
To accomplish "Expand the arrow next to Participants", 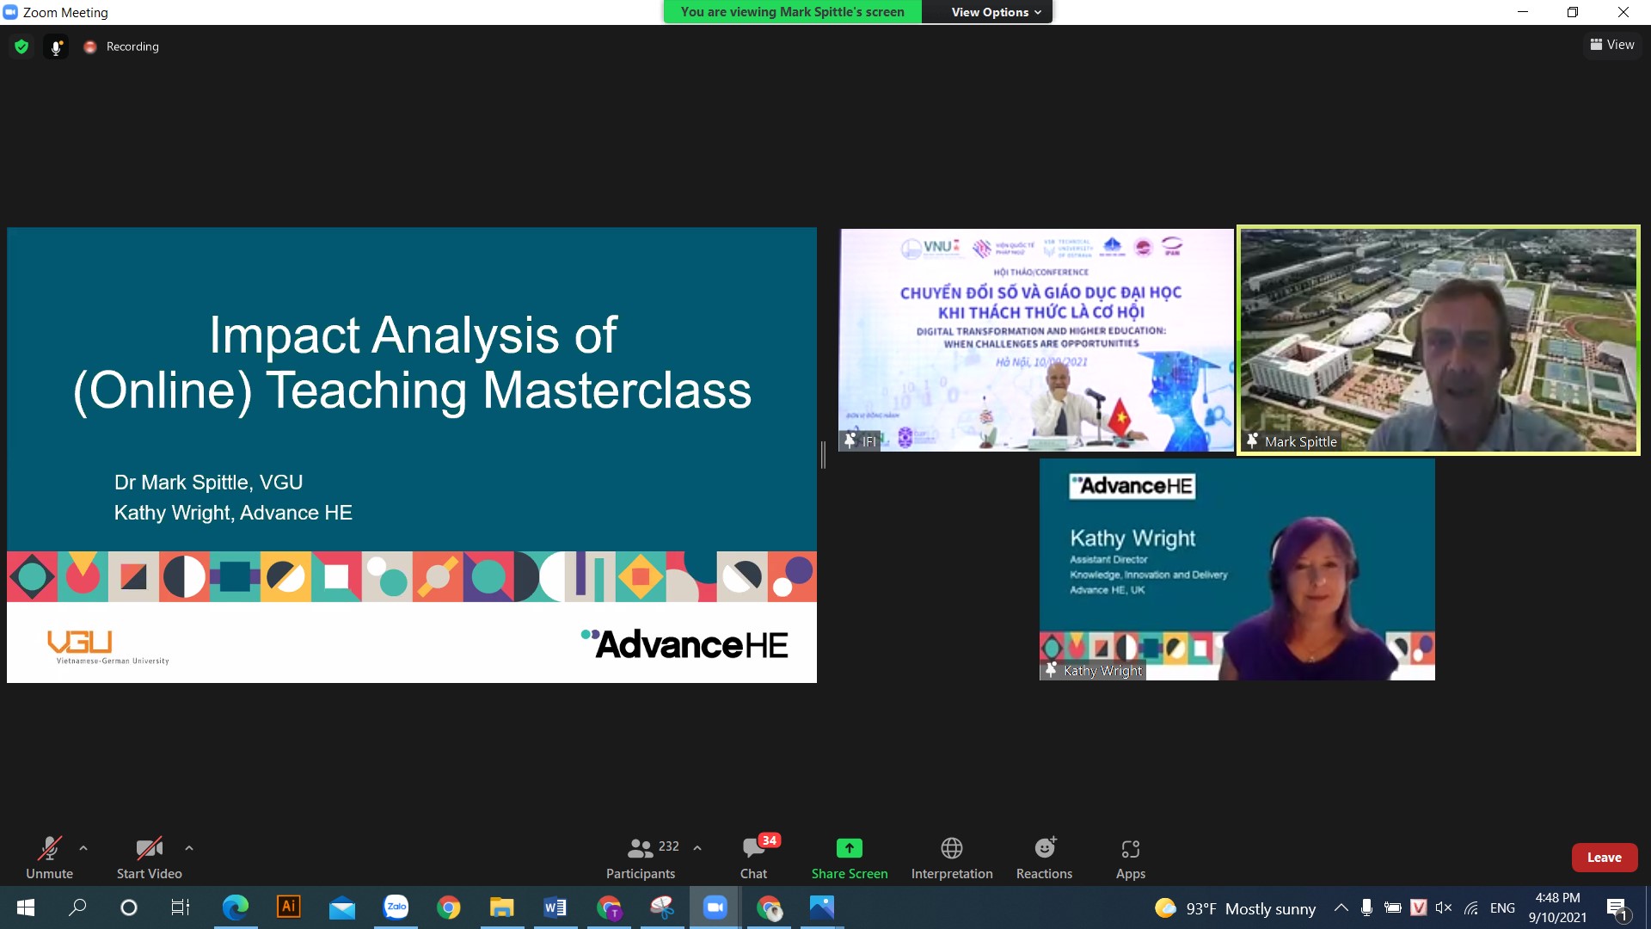I will (x=697, y=848).
